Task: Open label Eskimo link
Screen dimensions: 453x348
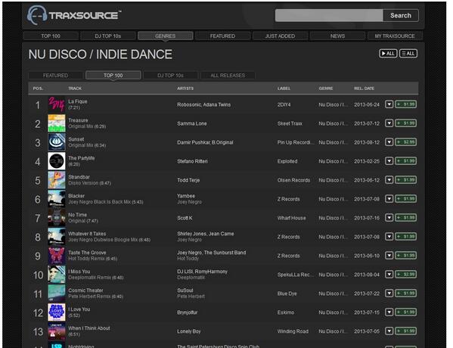Action: pos(286,312)
